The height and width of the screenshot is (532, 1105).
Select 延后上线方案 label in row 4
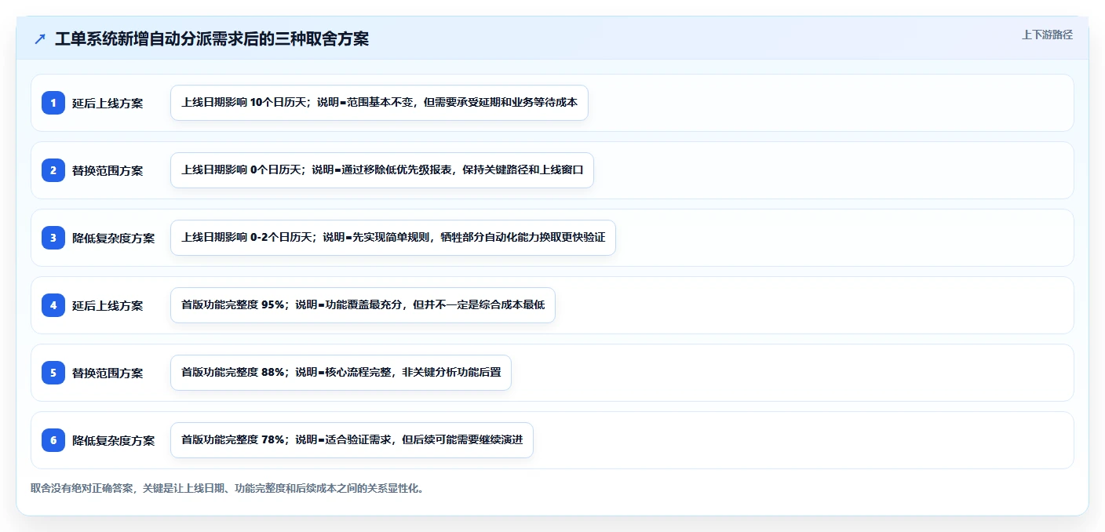(108, 305)
